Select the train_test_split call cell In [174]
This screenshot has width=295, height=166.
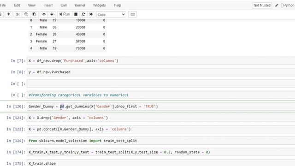(x=161, y=152)
